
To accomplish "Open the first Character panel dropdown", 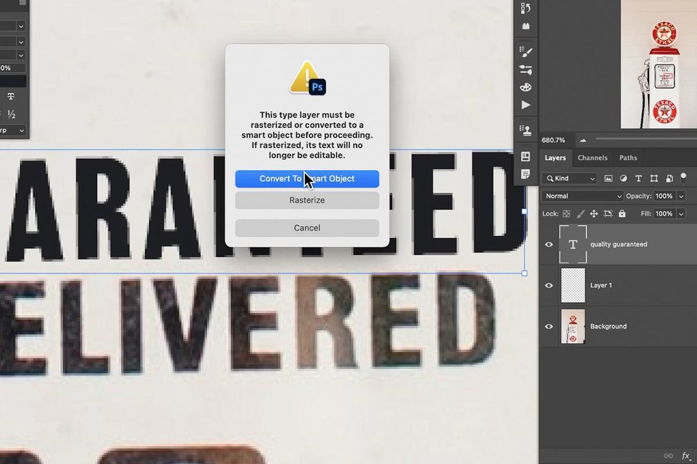I will [21, 26].
